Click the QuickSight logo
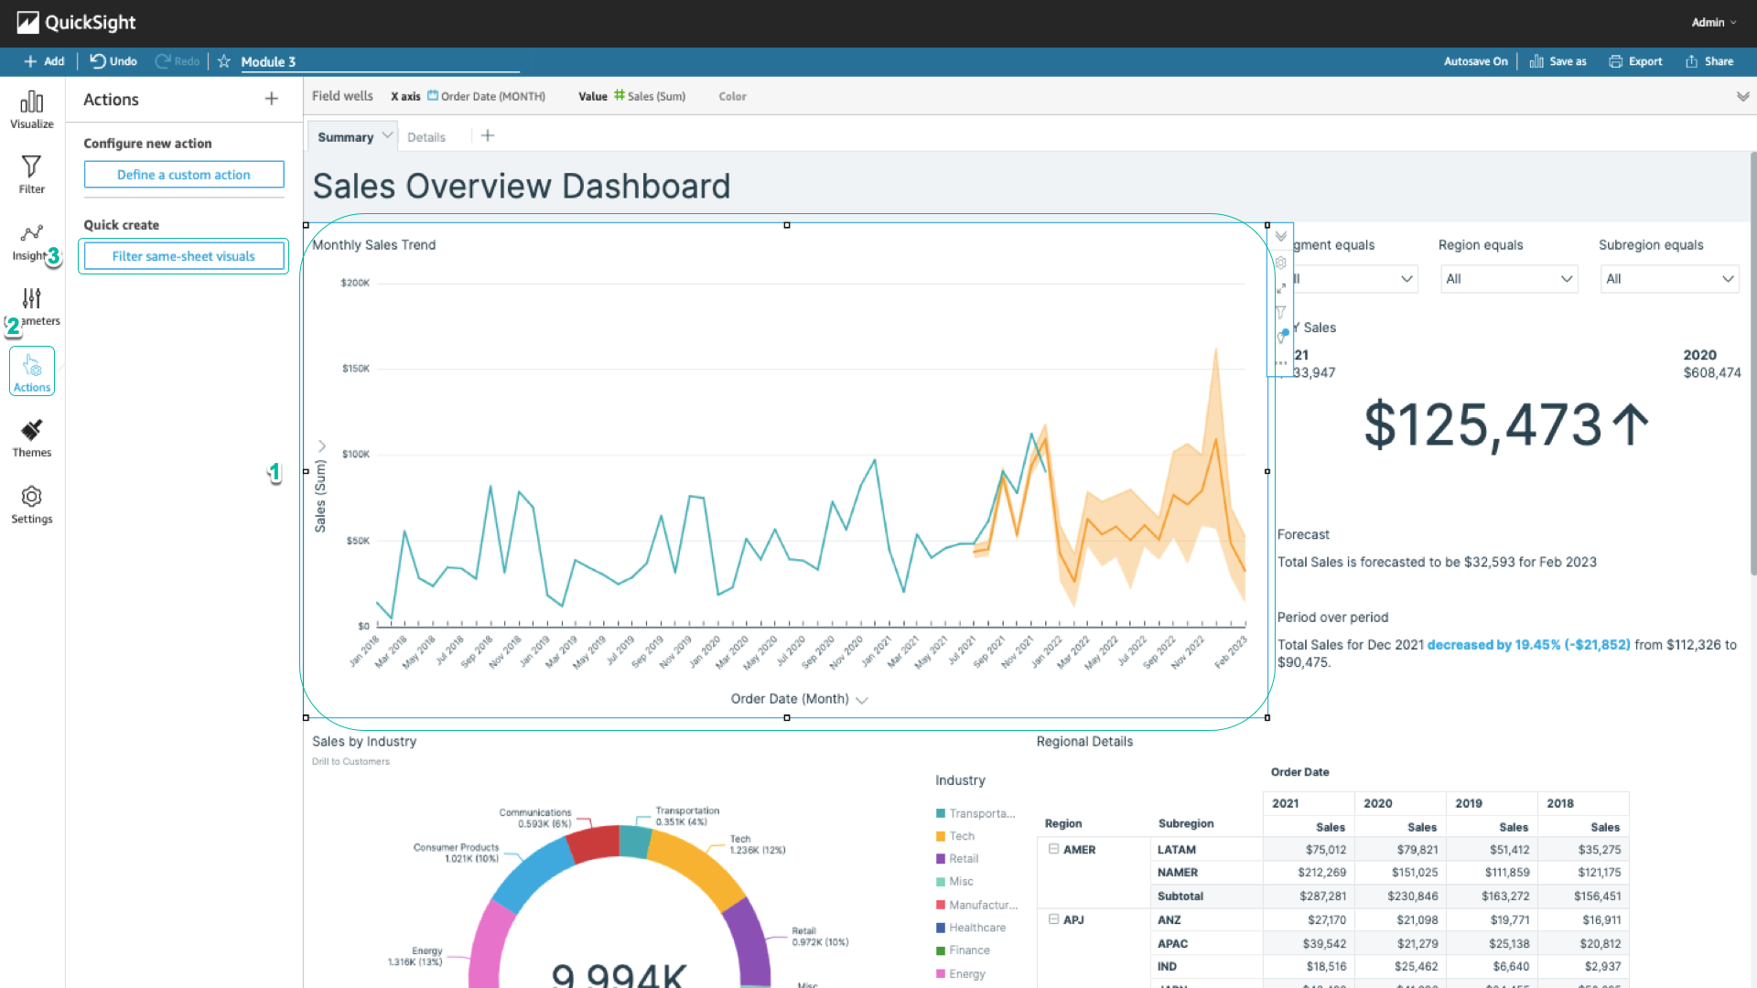This screenshot has height=988, width=1757. (77, 23)
